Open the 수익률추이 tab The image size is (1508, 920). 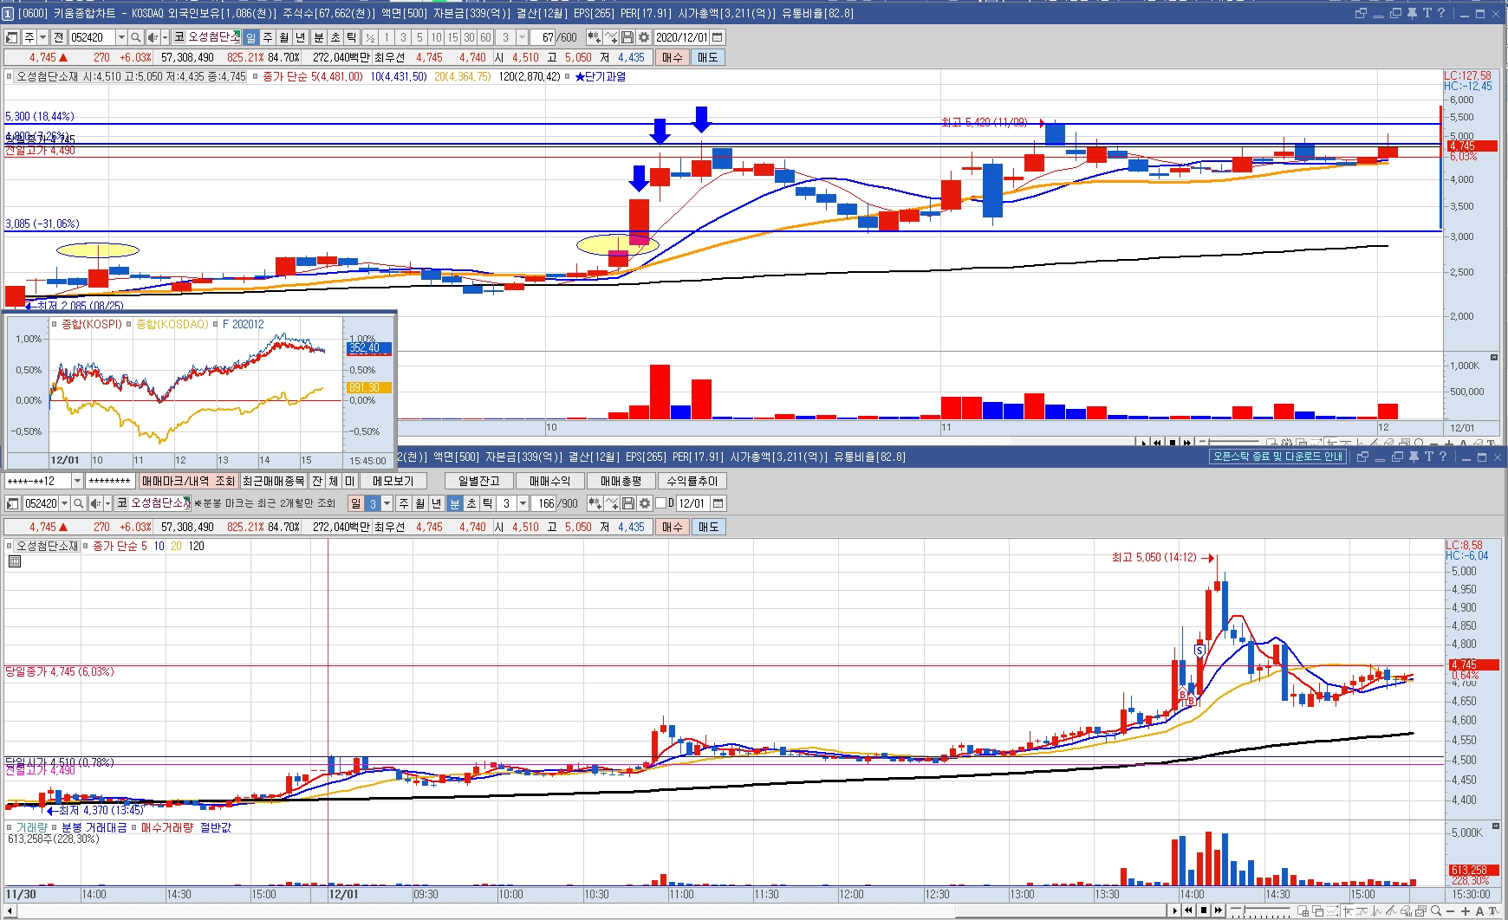[x=692, y=481]
